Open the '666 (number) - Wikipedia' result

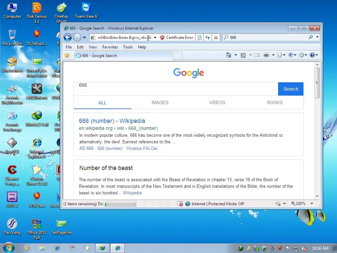tap(112, 121)
